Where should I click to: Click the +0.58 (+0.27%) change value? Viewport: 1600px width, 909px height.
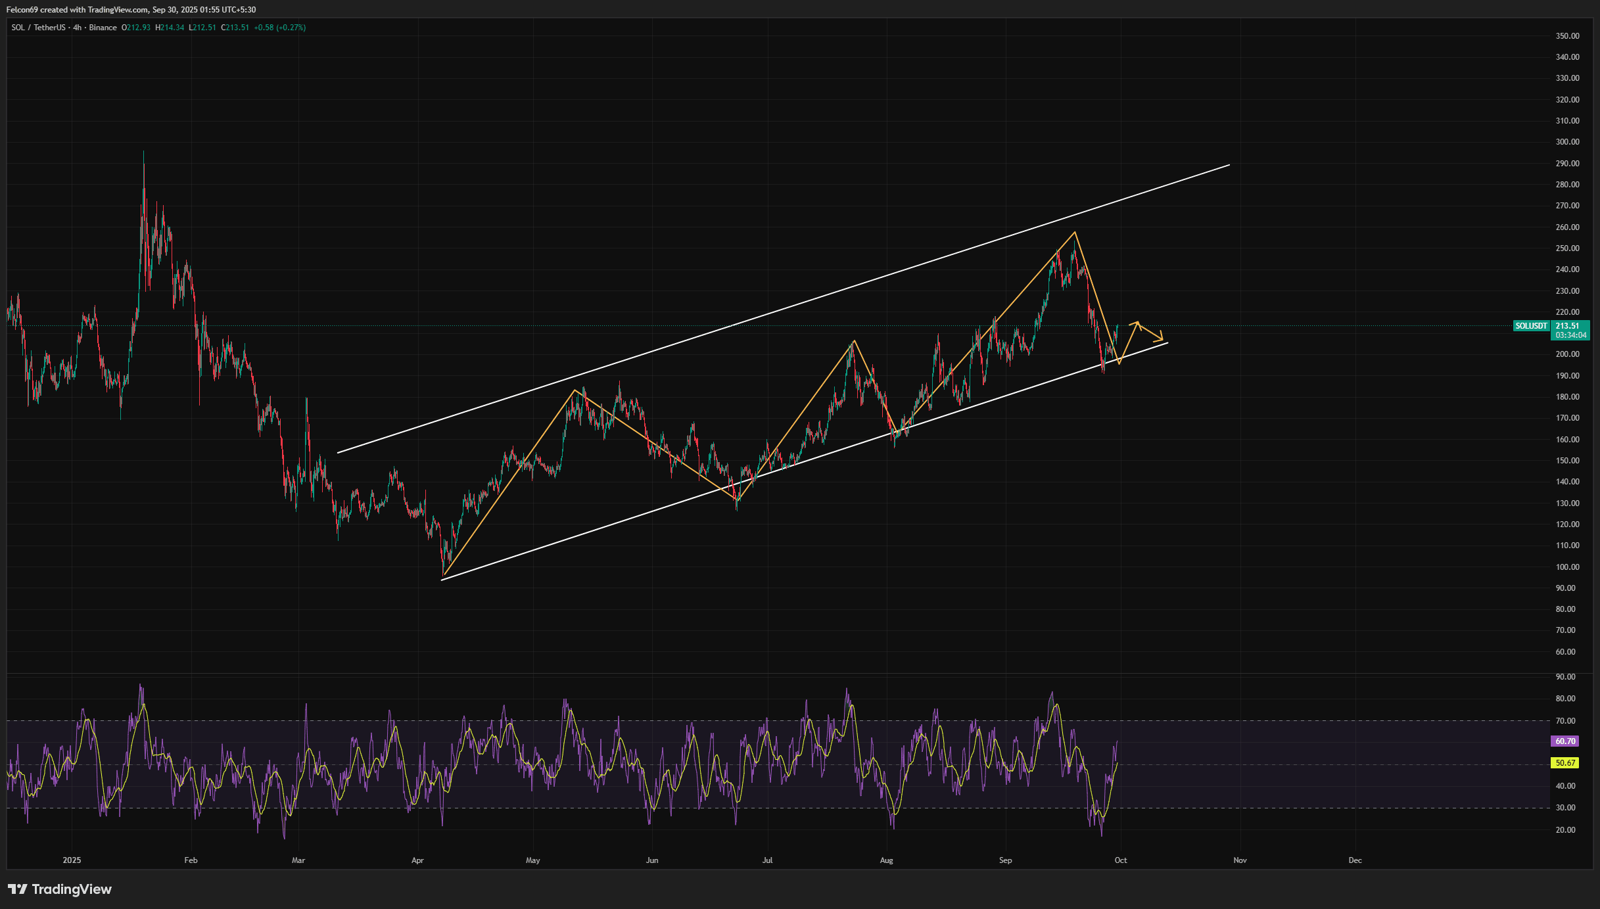coord(279,28)
